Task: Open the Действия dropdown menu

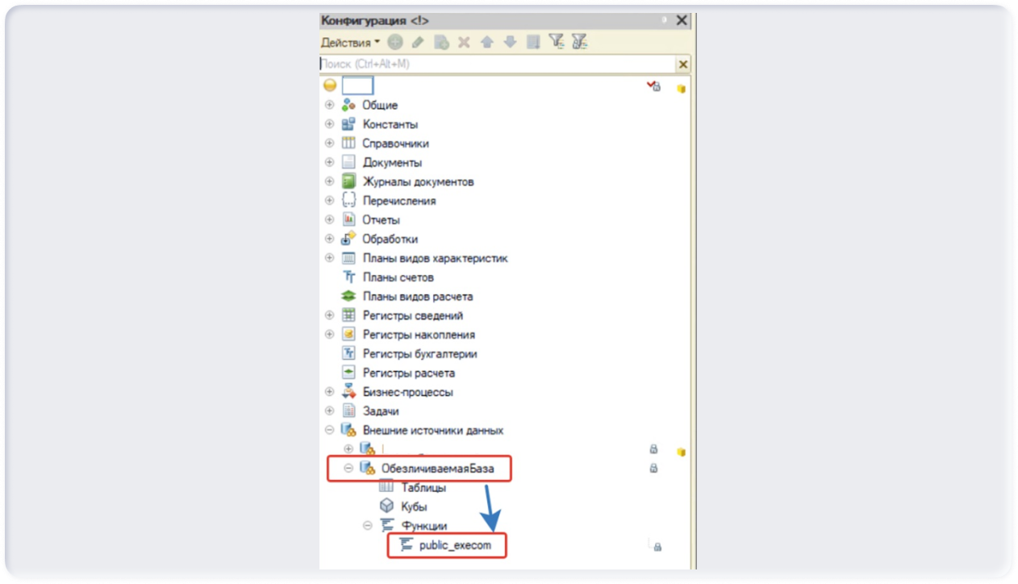Action: 350,42
